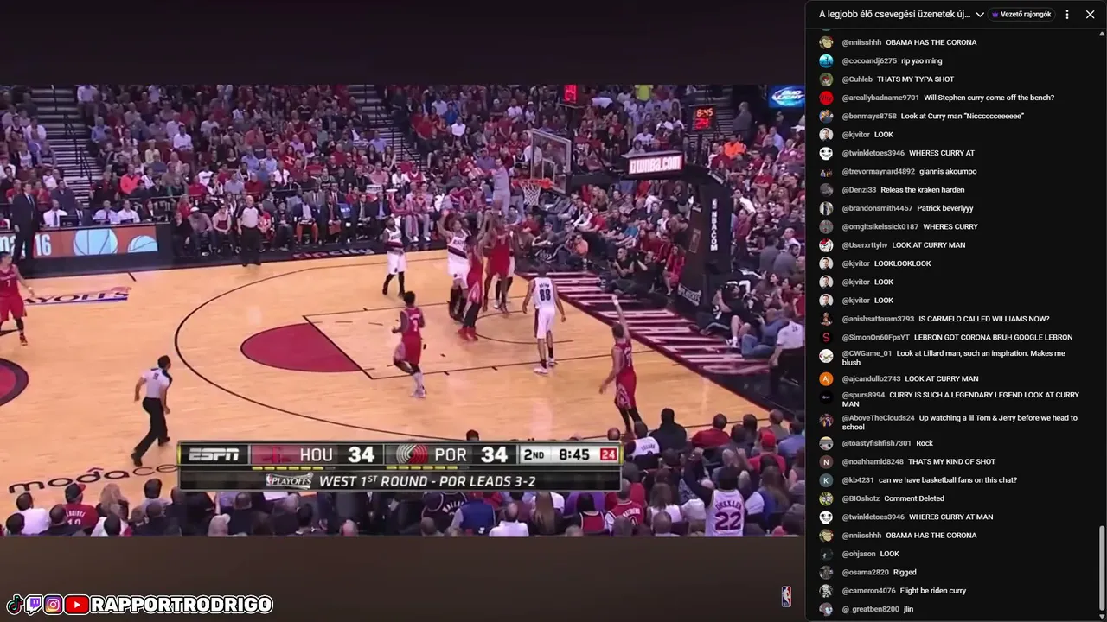The height and width of the screenshot is (622, 1107).
Task: Select "IS CARMELO CALLED WILLIAMS NOW?" message
Action: (984, 319)
